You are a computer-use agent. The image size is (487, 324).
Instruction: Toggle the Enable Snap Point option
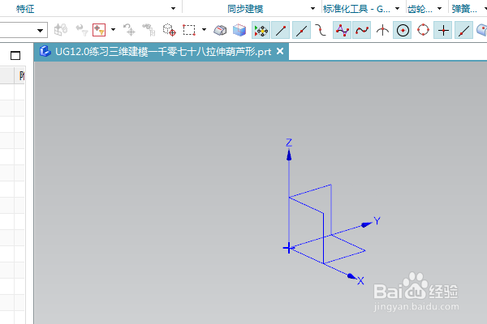point(261,31)
